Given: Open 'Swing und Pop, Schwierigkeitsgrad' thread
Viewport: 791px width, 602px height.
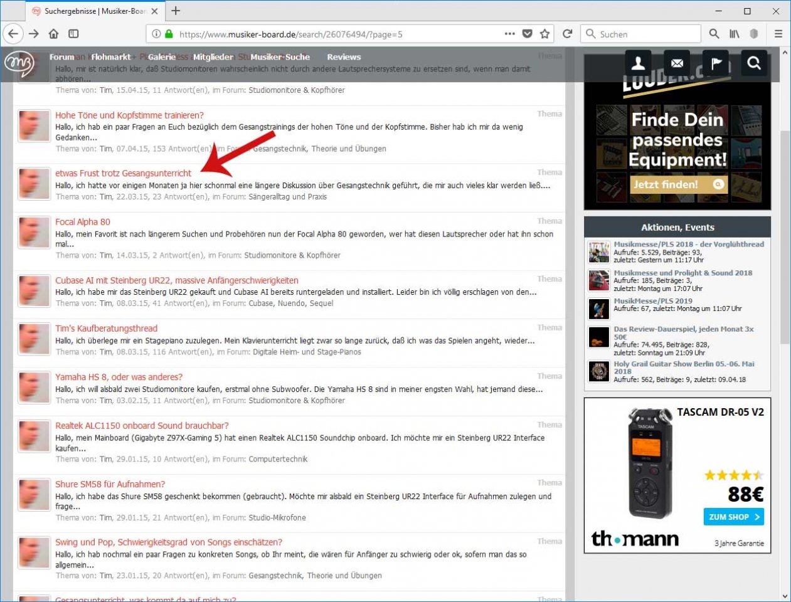Looking at the screenshot, I should point(169,542).
